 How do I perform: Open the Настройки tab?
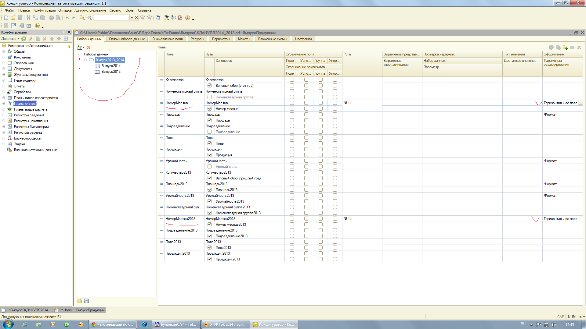coord(303,39)
